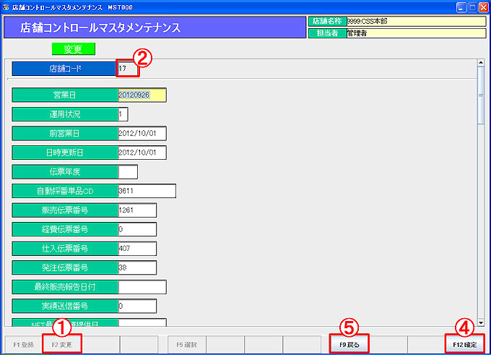Click the 販売伝票番号 field showing 1261
This screenshot has height=355, width=491.
point(137,210)
